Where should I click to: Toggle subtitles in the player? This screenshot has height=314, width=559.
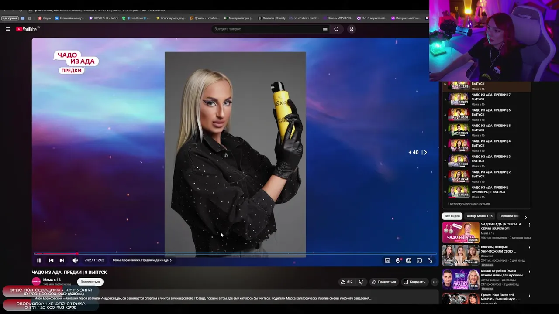tap(387, 260)
